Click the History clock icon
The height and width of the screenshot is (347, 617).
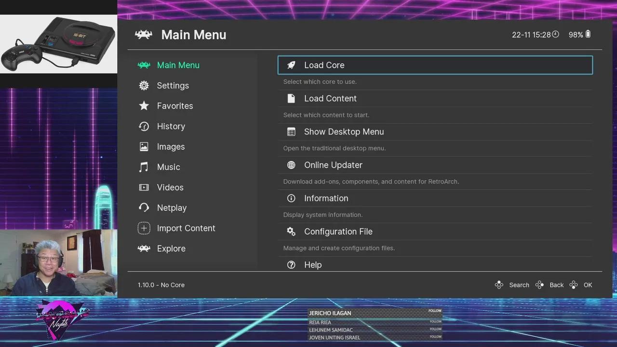coord(144,126)
